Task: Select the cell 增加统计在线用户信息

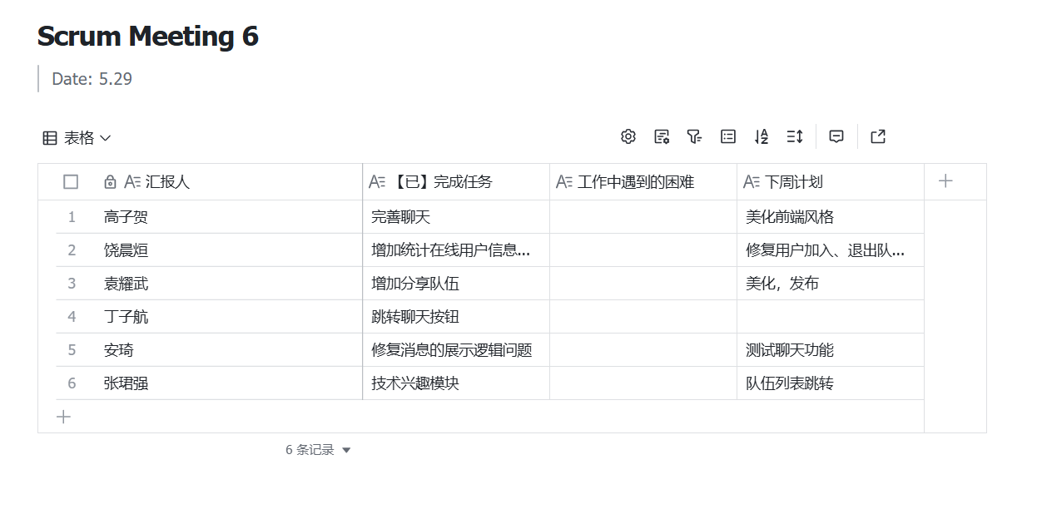Action: 456,250
